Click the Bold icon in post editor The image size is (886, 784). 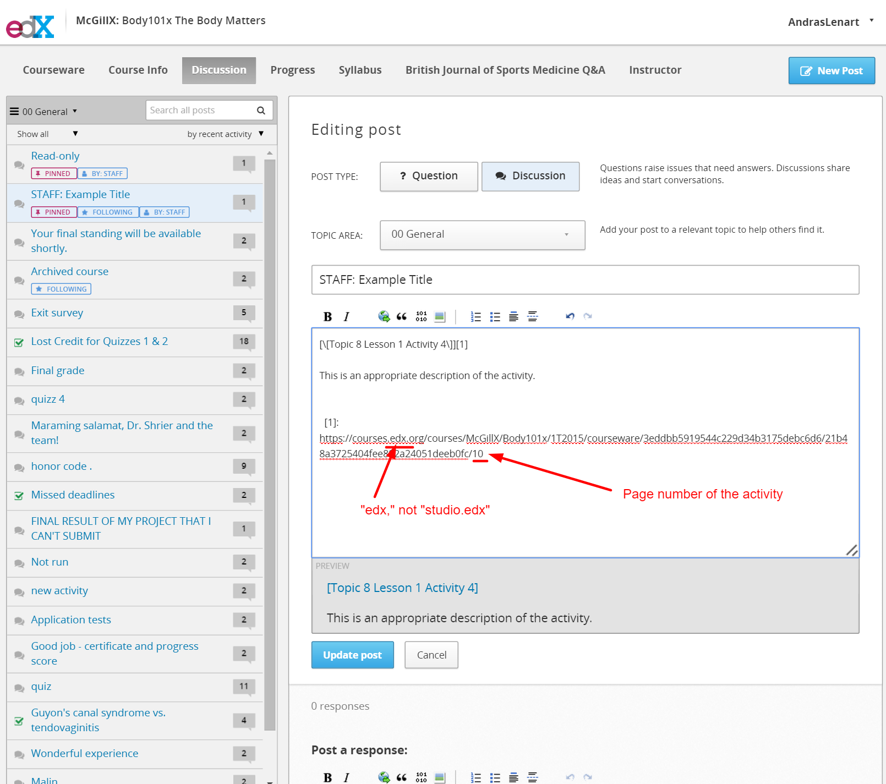point(328,316)
